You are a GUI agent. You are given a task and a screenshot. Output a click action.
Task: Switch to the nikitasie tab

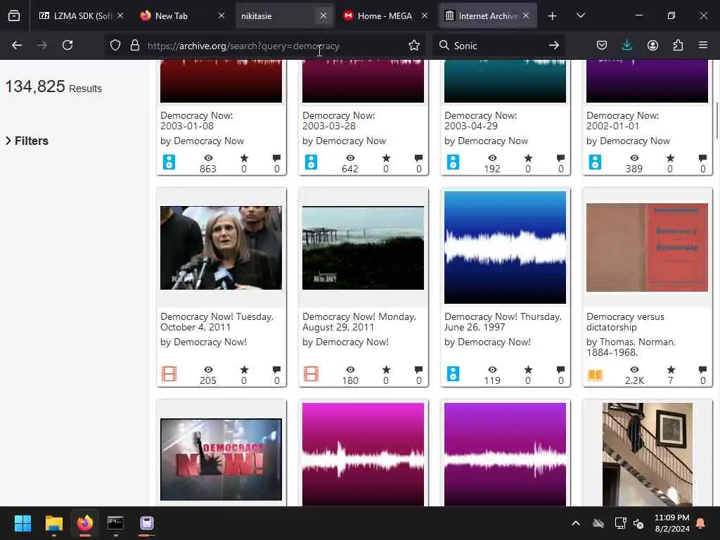(x=276, y=16)
